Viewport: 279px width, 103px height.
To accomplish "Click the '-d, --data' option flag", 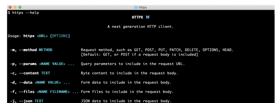I will point(21,82).
